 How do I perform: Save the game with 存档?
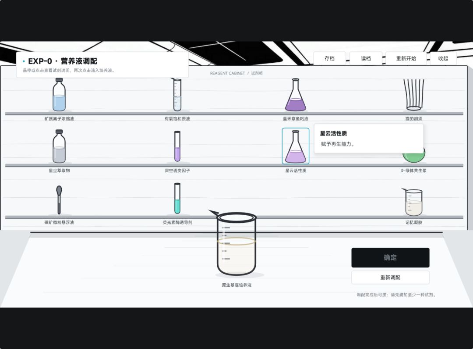pos(329,58)
